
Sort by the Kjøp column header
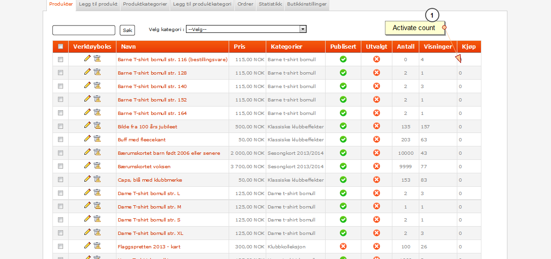point(469,47)
